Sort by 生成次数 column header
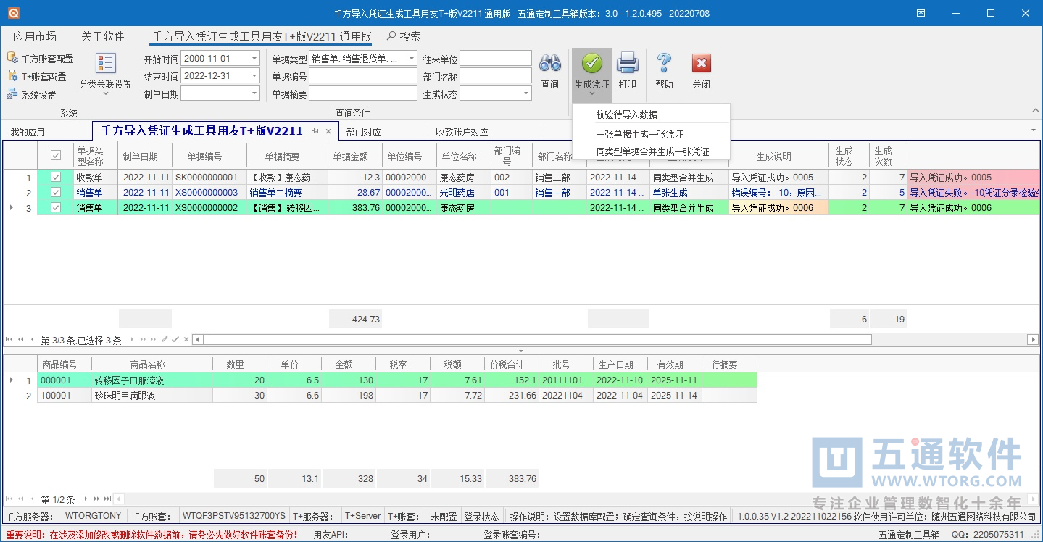 pos(887,157)
